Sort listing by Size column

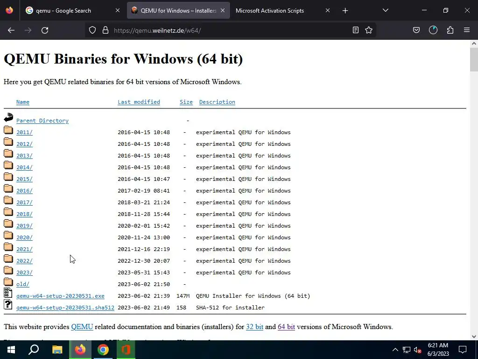pyautogui.click(x=186, y=102)
